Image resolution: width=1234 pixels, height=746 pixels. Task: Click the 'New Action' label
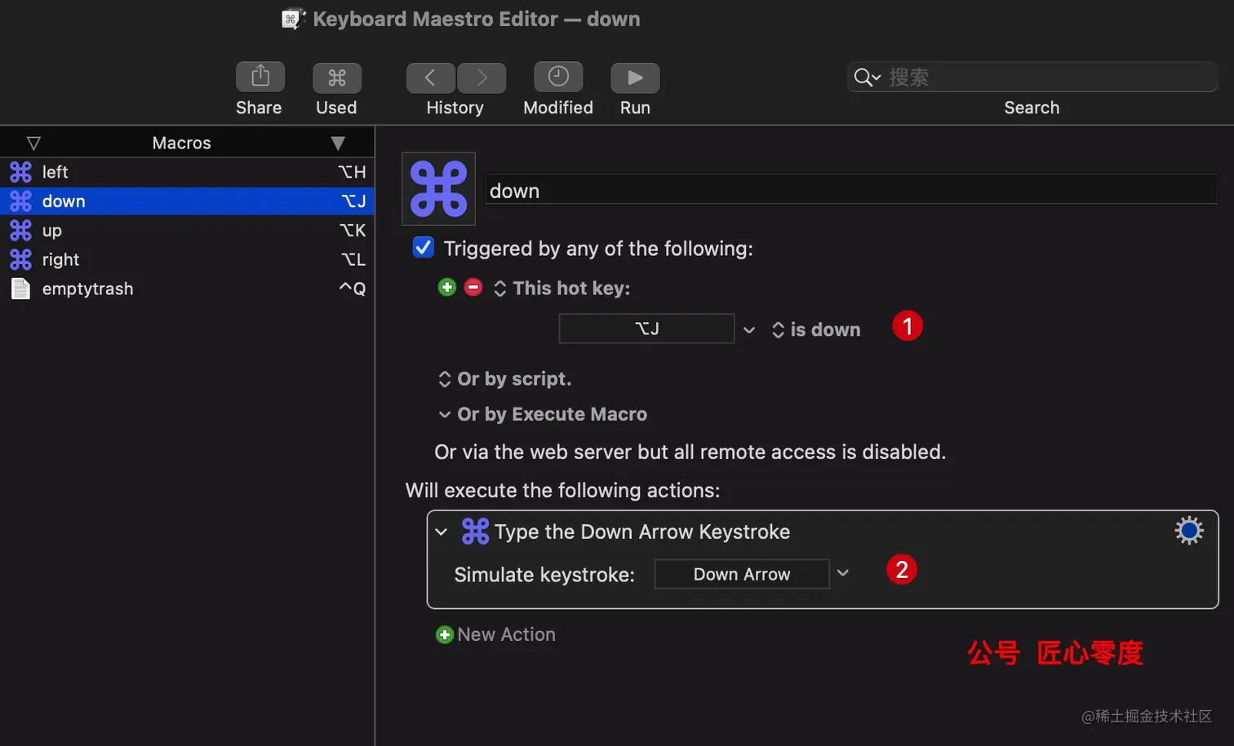coord(506,634)
